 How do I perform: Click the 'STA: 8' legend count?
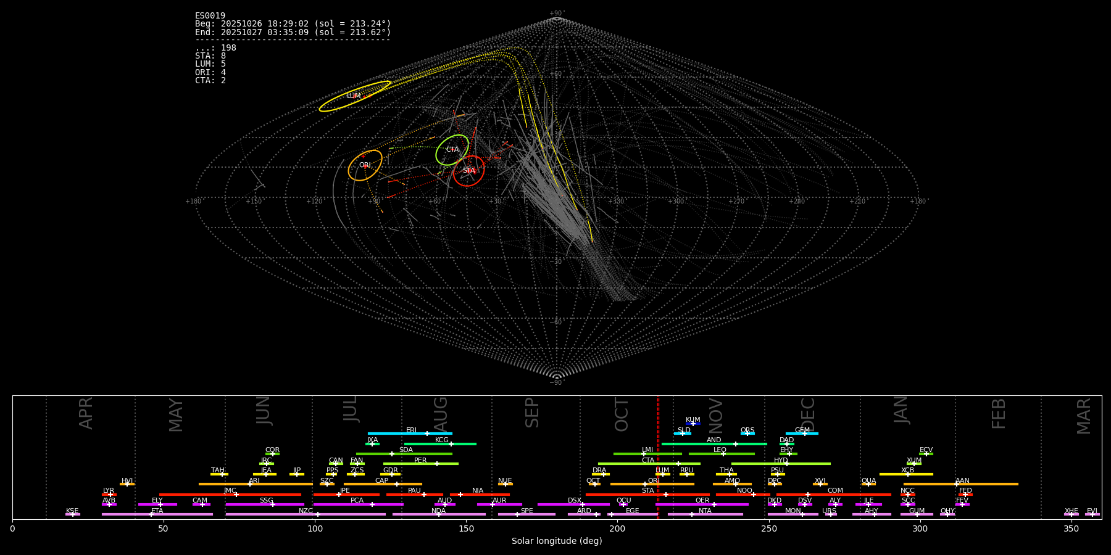(210, 56)
